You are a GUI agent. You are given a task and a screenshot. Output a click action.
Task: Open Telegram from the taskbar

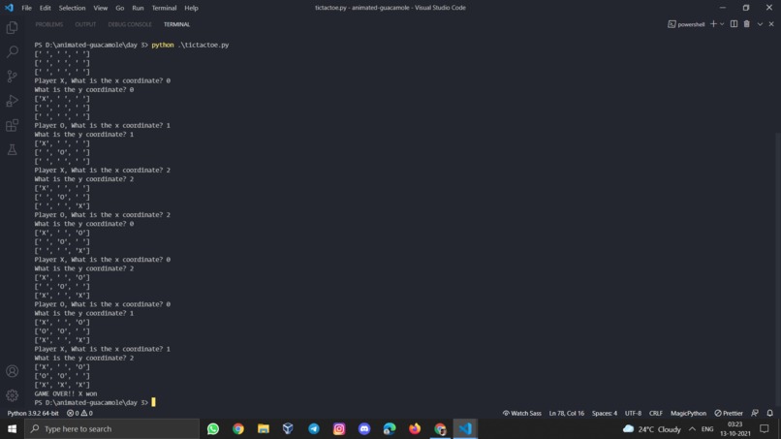pos(314,428)
